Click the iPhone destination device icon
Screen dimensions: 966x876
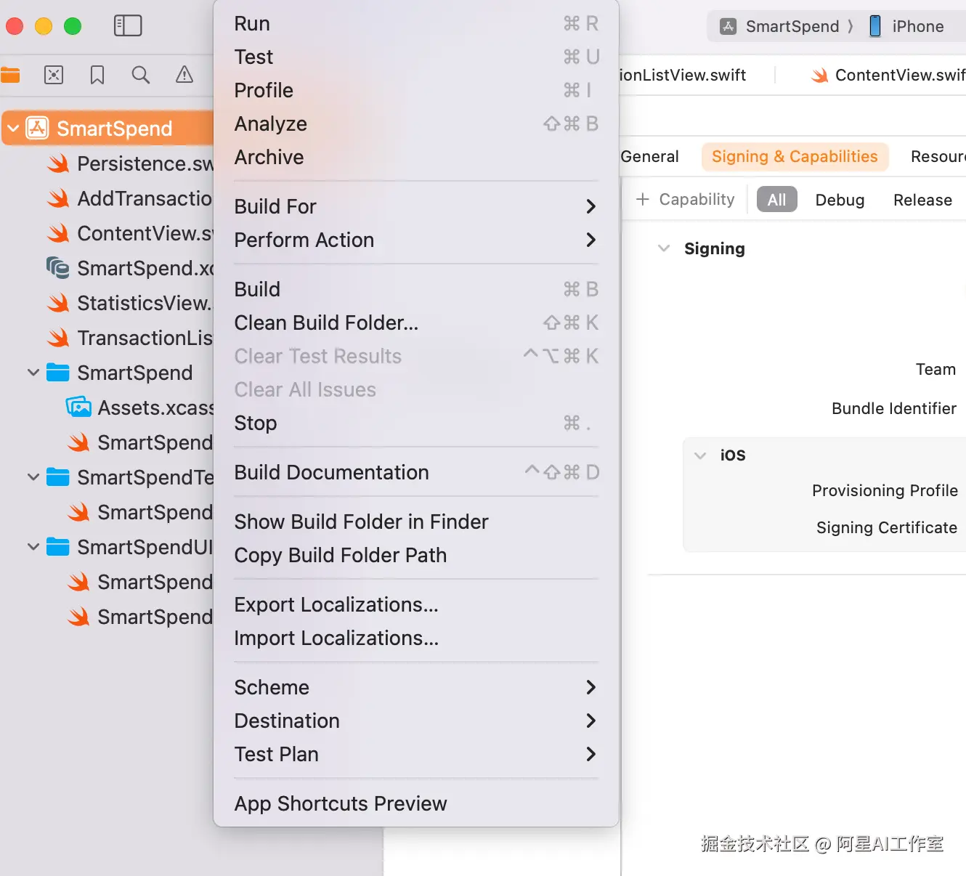[875, 27]
